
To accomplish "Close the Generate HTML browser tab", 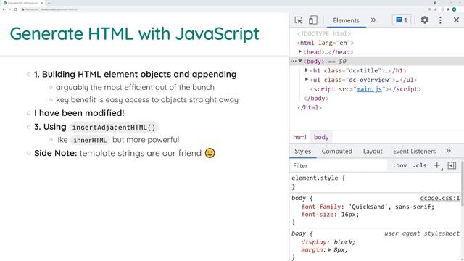I will [x=42, y=3].
